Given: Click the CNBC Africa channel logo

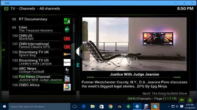Looking at the screenshot, I should pyautogui.click(x=67, y=87).
